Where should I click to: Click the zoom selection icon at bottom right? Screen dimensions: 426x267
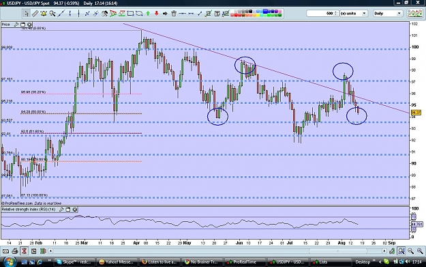click(x=401, y=251)
